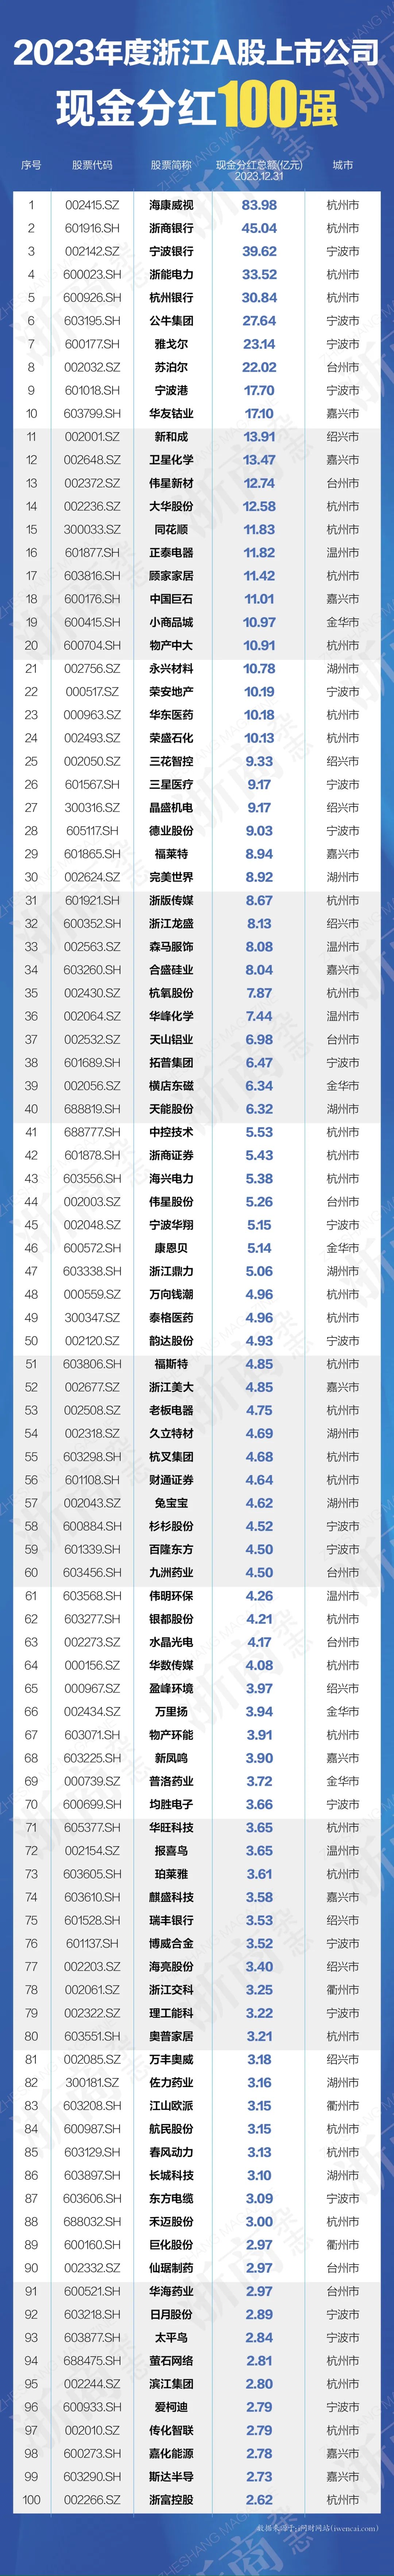Click company name 珀莱雅

click(x=171, y=1874)
